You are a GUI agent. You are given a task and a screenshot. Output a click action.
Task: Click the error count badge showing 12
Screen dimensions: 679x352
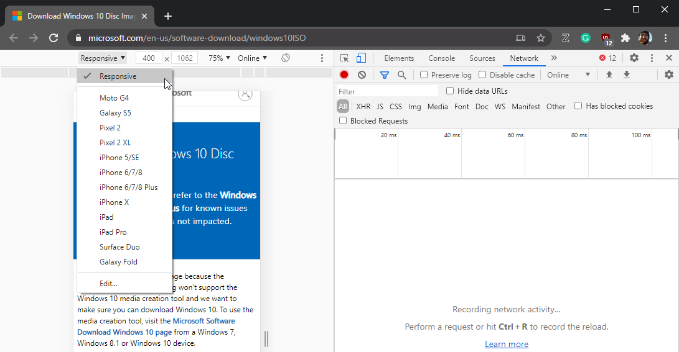pyautogui.click(x=607, y=58)
